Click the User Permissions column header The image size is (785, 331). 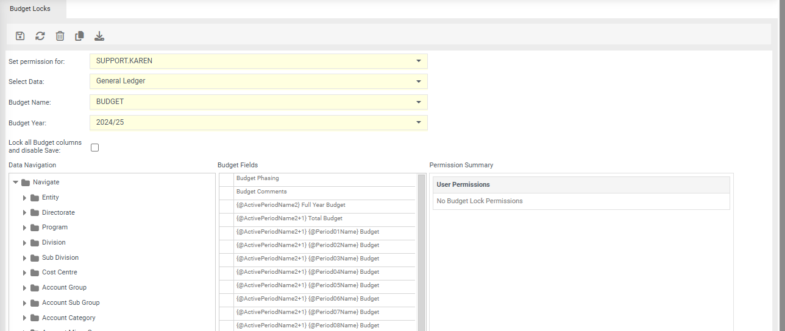pyautogui.click(x=581, y=185)
